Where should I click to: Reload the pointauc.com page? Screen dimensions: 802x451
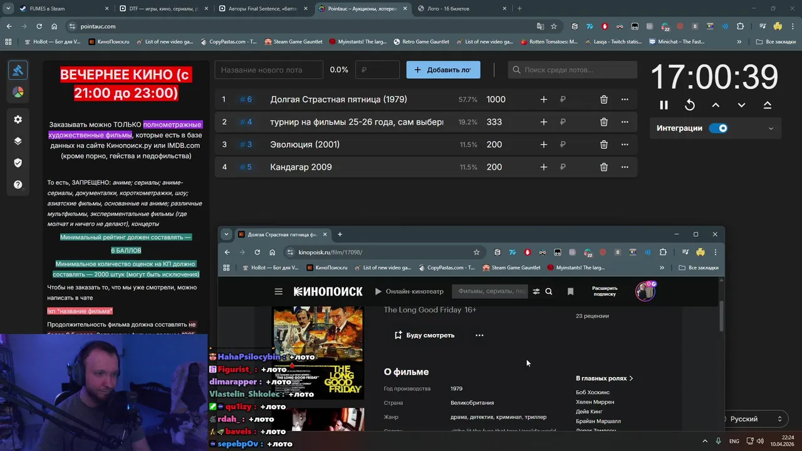click(x=39, y=26)
